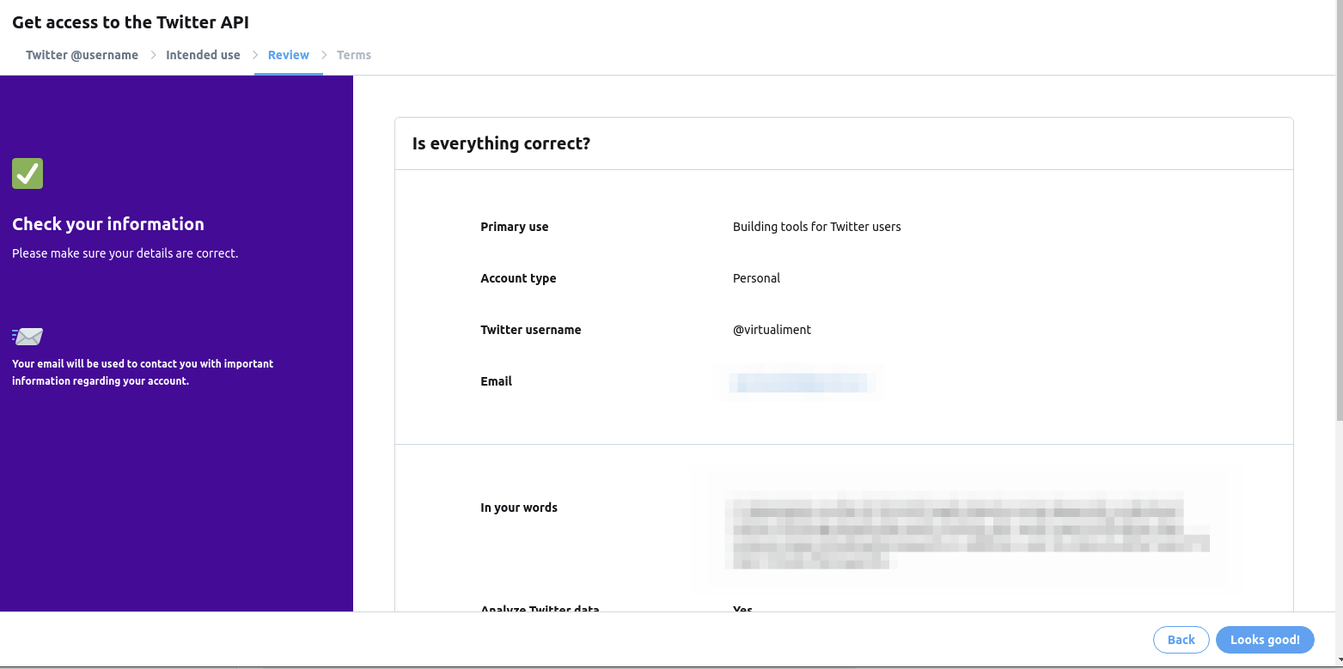Switch to the Intended use step
1343x669 pixels.
click(203, 54)
